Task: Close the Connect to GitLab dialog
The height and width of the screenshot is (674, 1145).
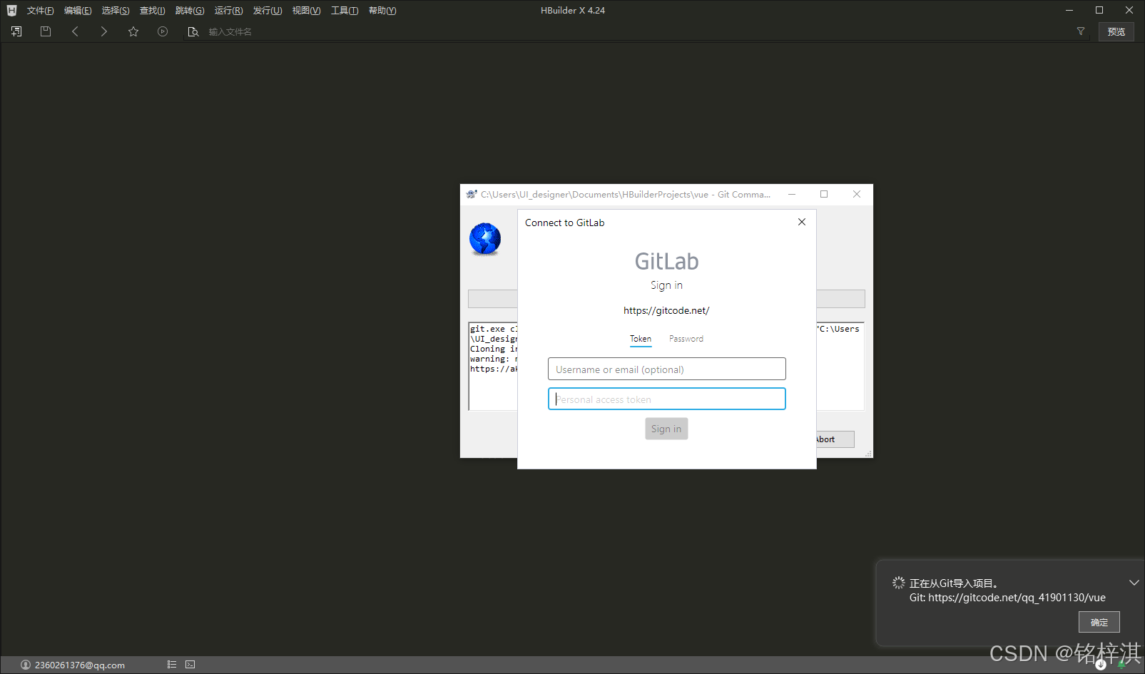Action: pos(802,222)
